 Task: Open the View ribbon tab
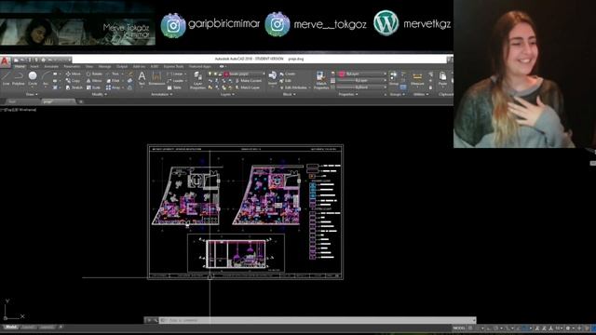(x=89, y=66)
